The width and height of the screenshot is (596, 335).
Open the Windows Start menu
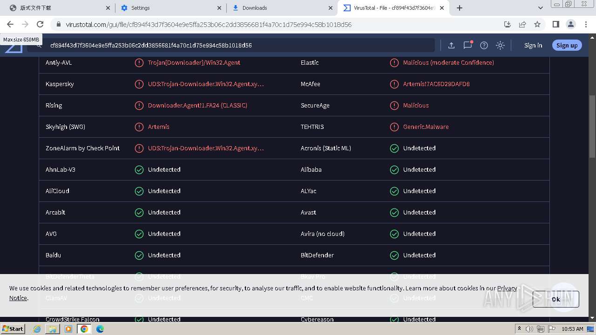point(13,328)
